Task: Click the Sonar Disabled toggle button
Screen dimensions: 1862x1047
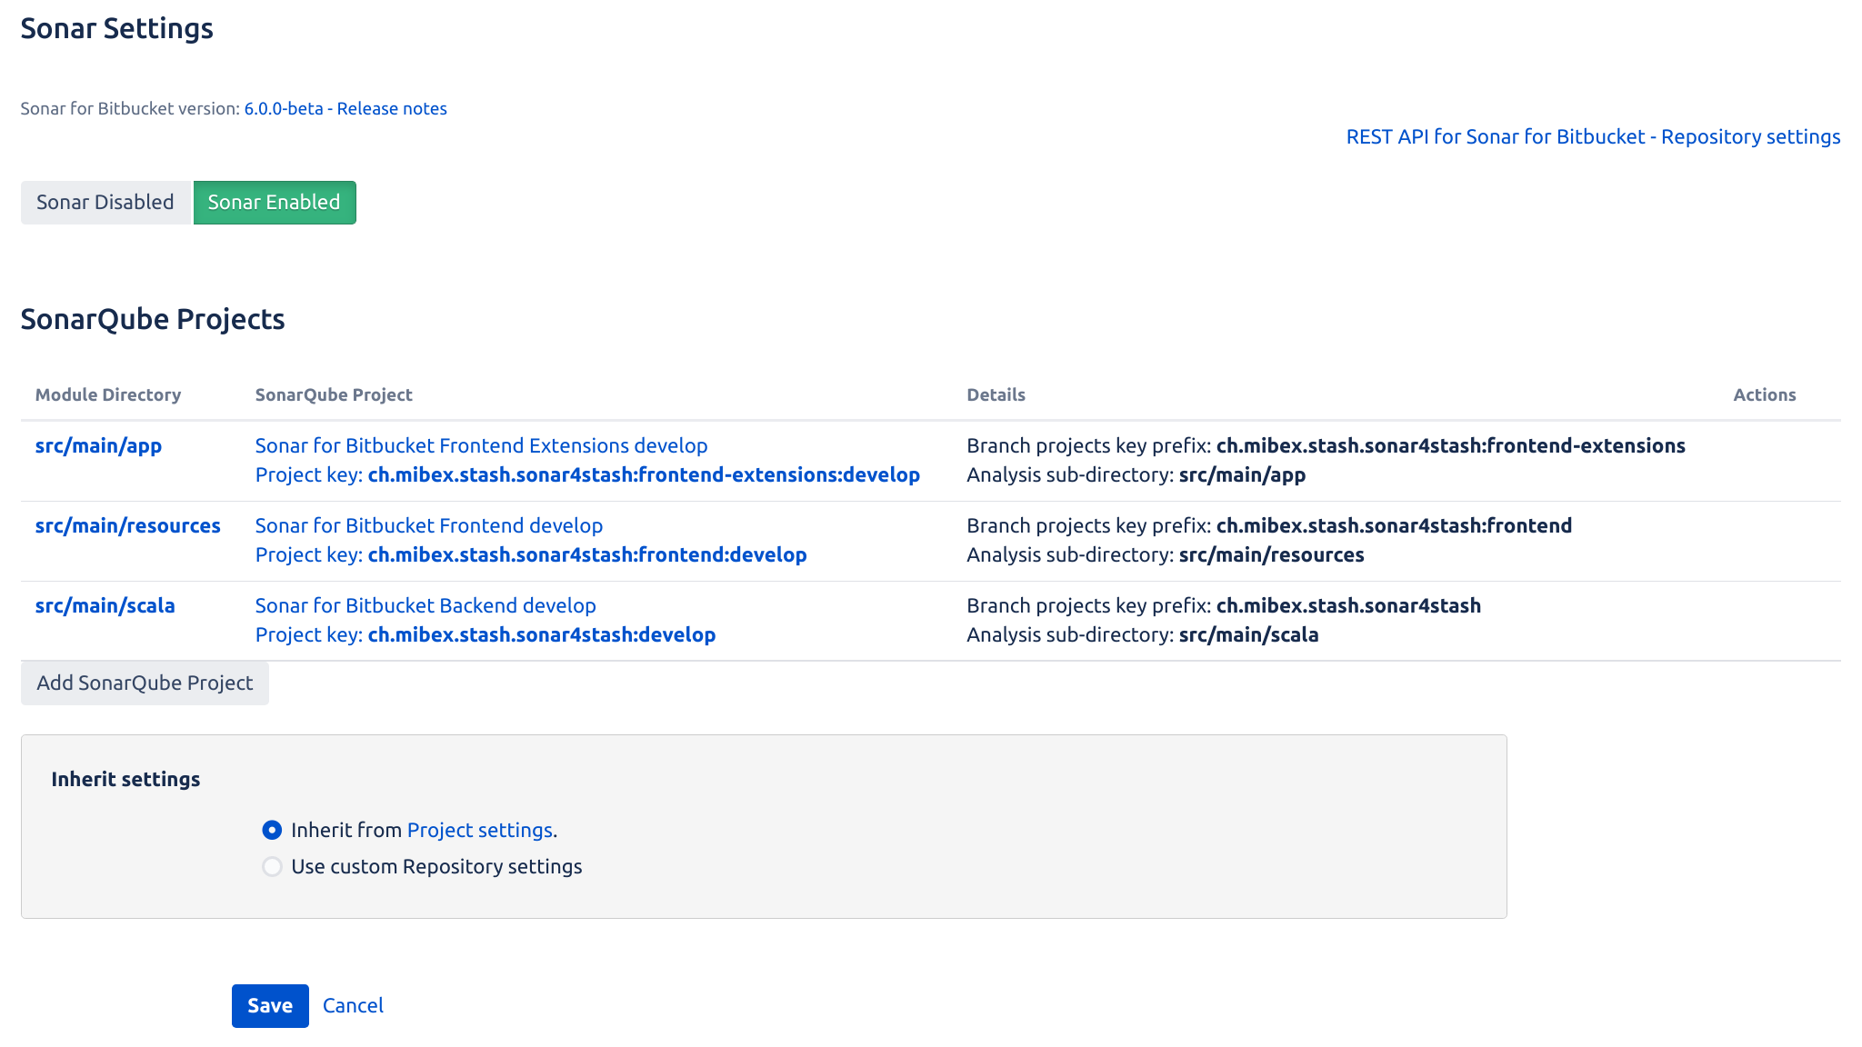Action: coord(105,202)
